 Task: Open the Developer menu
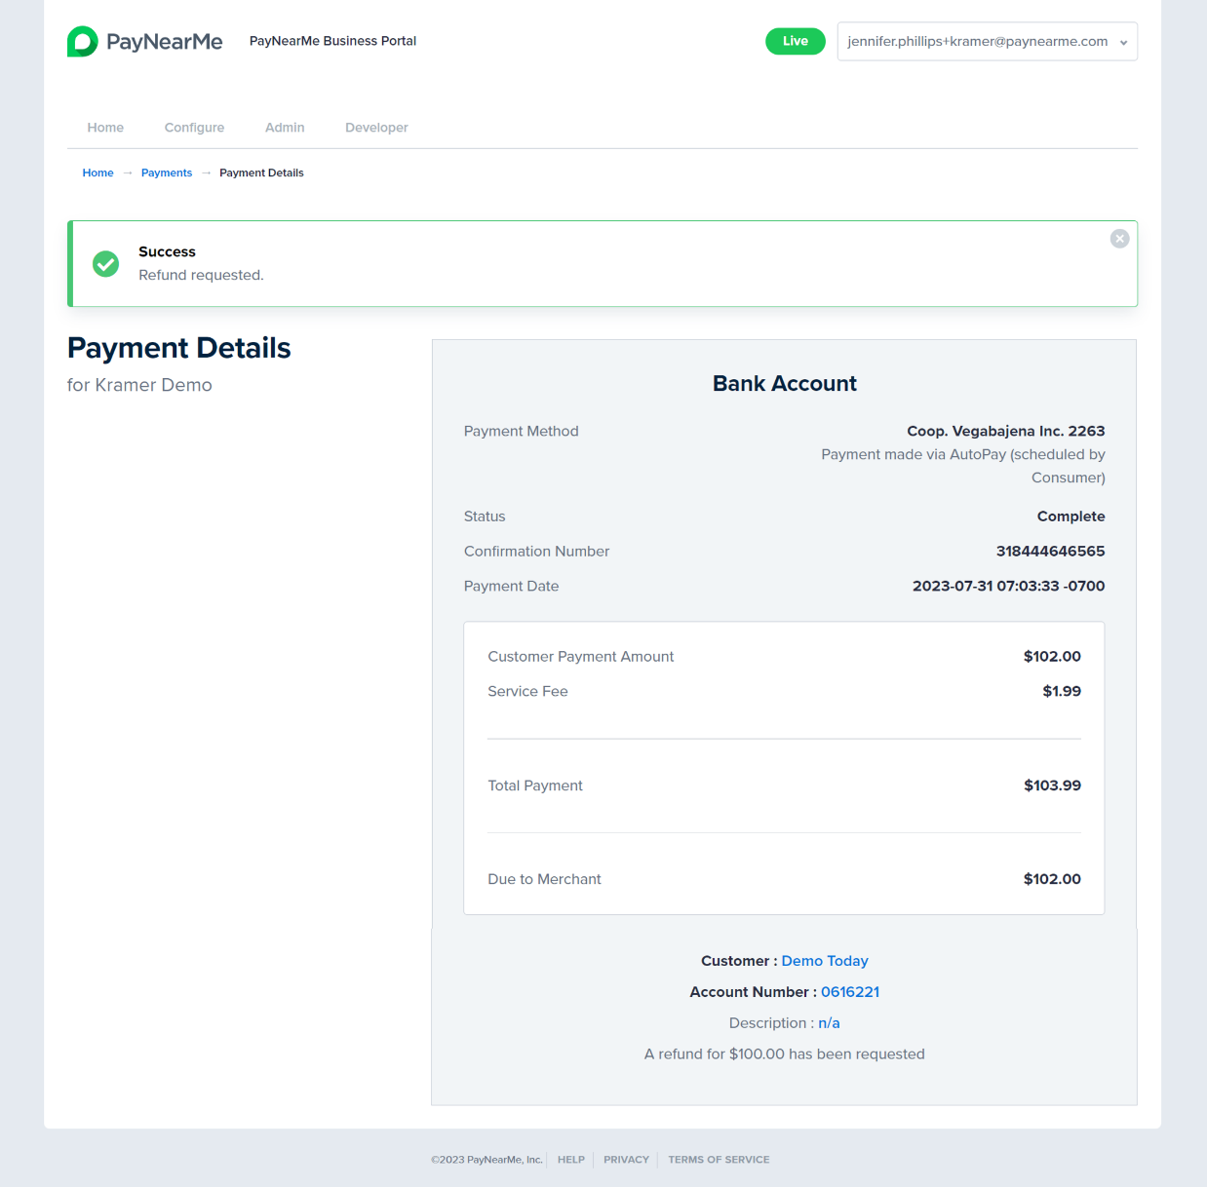[376, 128]
